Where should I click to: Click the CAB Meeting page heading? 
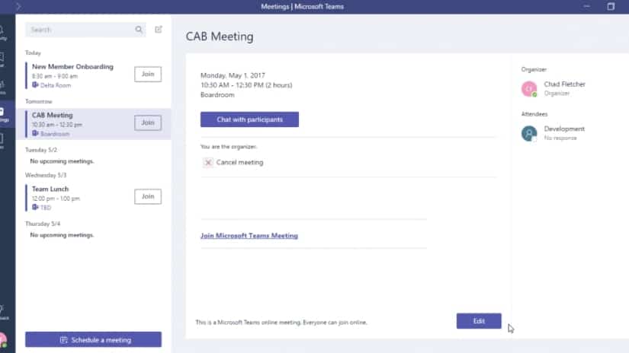pos(220,37)
